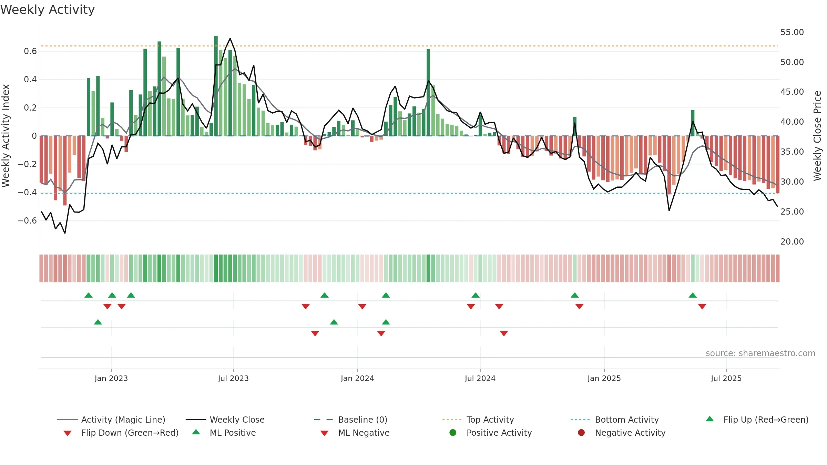Screen dimensions: 827x465
Task: Click the 0.6 activity index axis label
Action: [30, 51]
